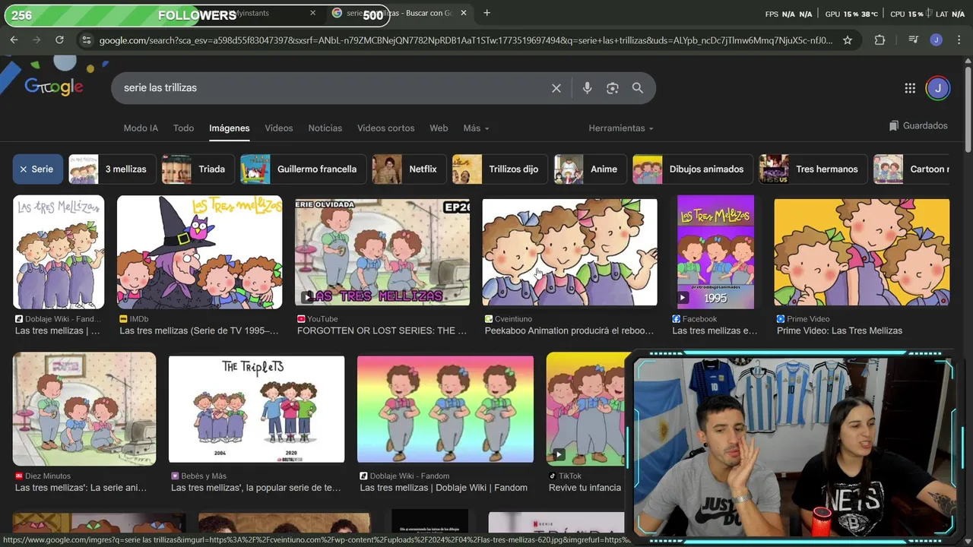Remove the Serie filter chip

pos(37,169)
